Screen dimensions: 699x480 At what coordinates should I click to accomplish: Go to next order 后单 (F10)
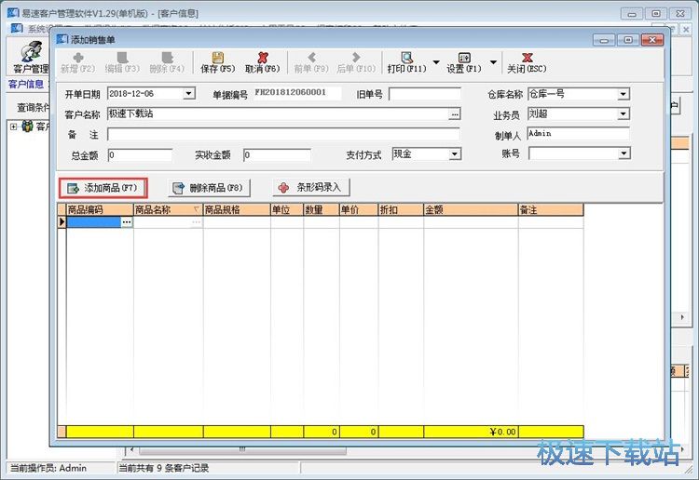click(x=356, y=62)
